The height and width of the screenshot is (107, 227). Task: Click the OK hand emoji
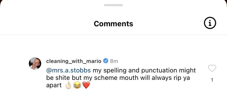pyautogui.click(x=68, y=85)
